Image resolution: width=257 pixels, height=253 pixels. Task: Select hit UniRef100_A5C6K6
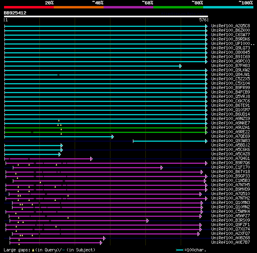click(x=230, y=150)
